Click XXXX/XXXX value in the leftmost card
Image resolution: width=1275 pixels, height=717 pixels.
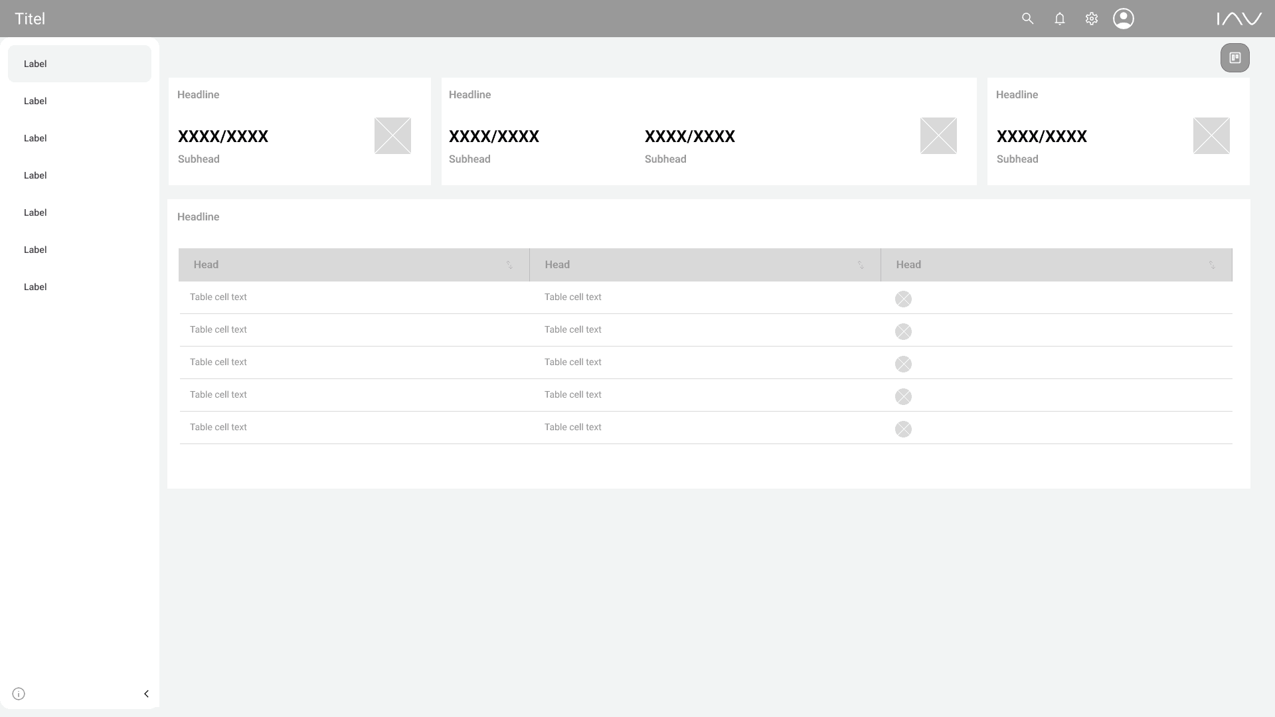[223, 137]
